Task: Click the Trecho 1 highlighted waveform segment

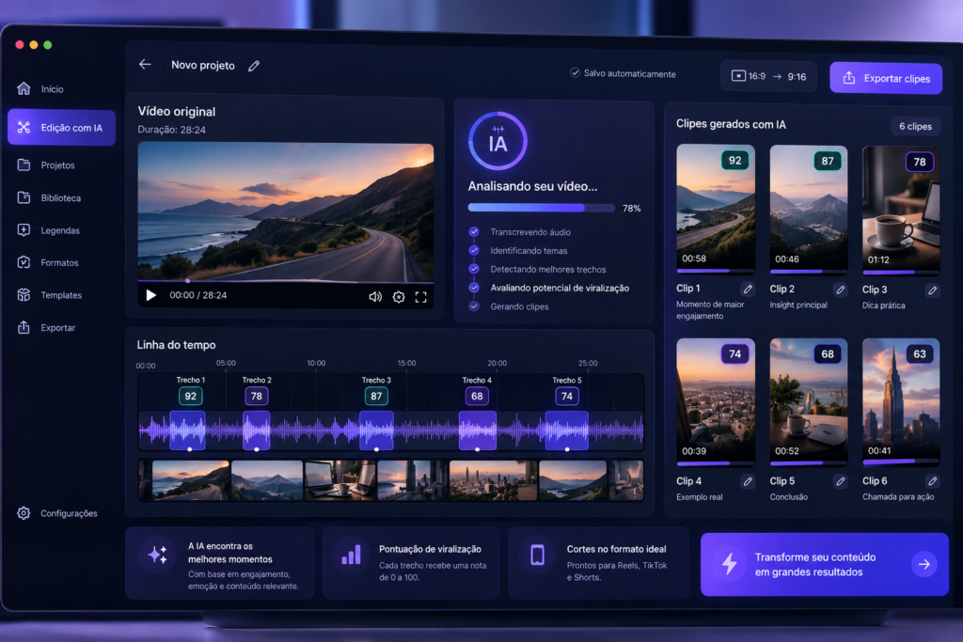Action: tap(187, 431)
